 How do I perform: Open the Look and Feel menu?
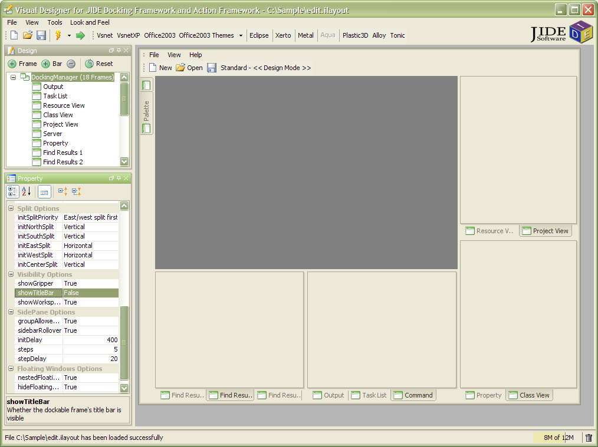click(90, 22)
